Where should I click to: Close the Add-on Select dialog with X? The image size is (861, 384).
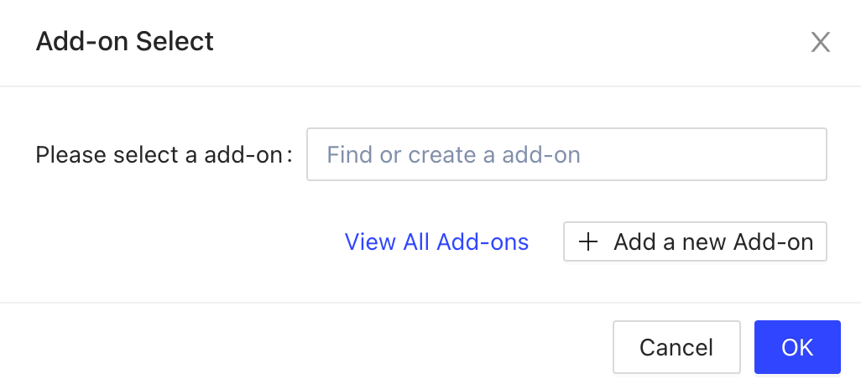pyautogui.click(x=820, y=42)
